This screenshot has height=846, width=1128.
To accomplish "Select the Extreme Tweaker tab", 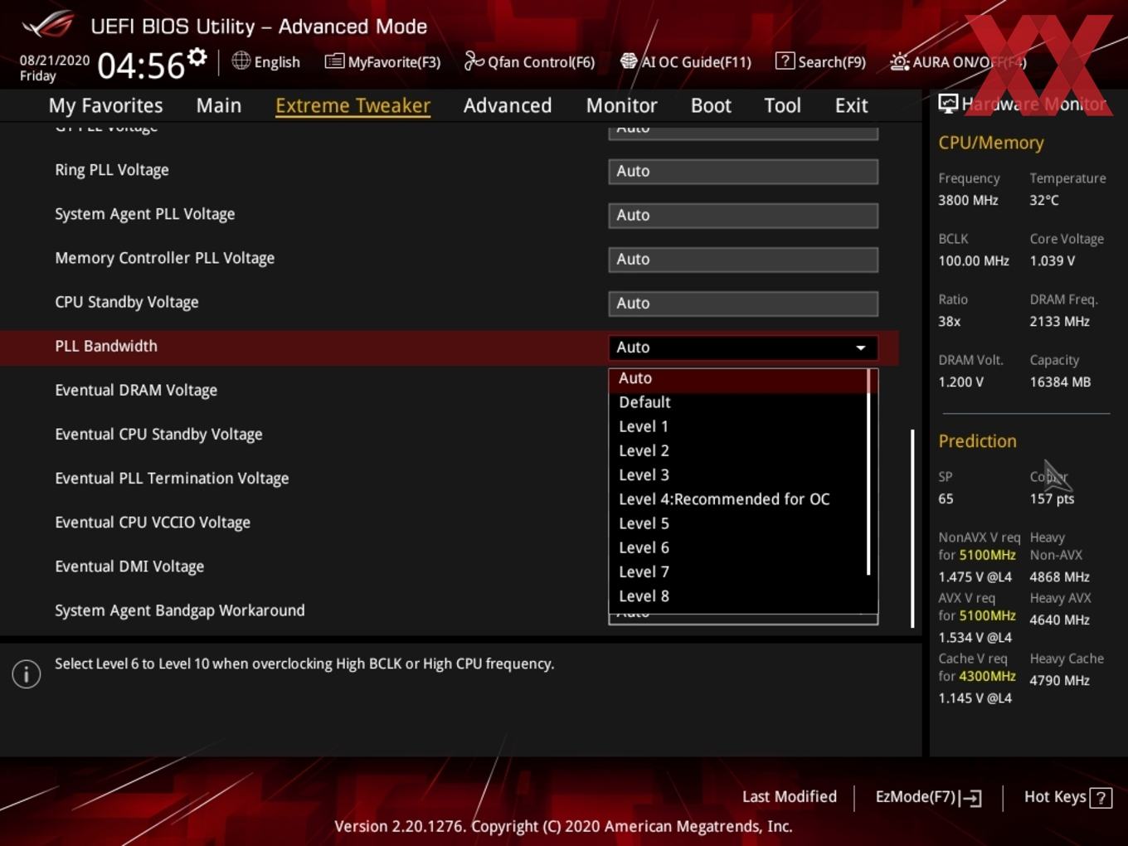I will pyautogui.click(x=352, y=105).
